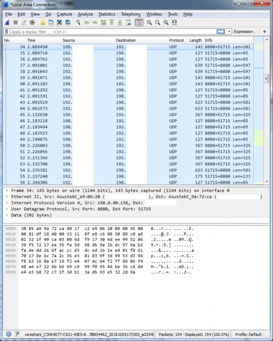Click the packet list scrollbar thumb
The height and width of the screenshot is (341, 273).
click(266, 79)
